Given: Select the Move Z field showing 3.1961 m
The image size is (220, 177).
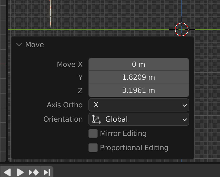Looking at the screenshot, I should tap(139, 90).
